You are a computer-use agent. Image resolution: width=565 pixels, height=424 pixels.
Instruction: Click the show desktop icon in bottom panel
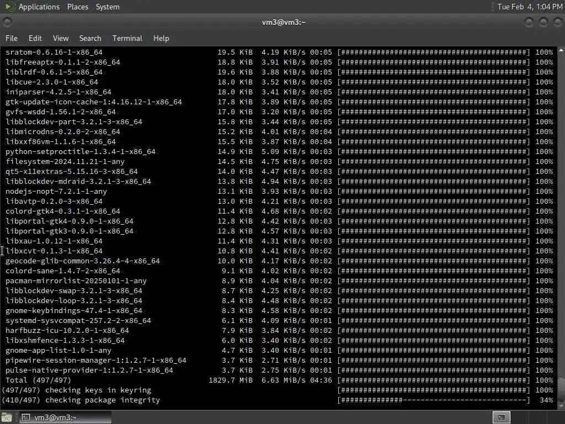[7, 417]
